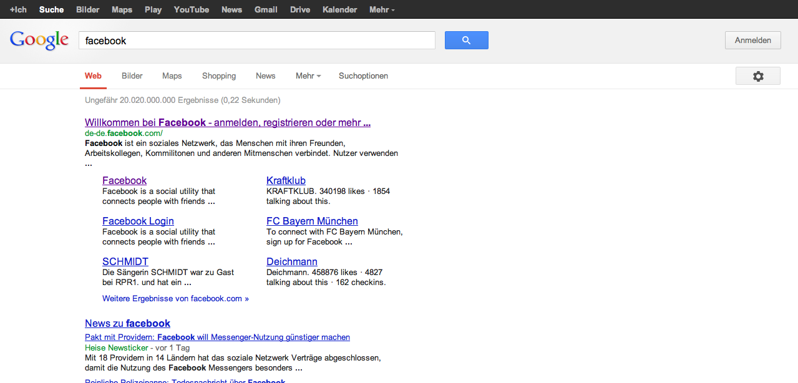Visit the FC Bayern München sitelink
This screenshot has height=383, width=798.
pyautogui.click(x=312, y=221)
